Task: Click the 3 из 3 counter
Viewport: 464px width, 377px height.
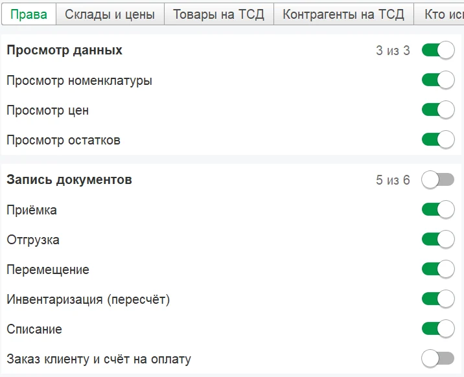Action: [x=393, y=51]
